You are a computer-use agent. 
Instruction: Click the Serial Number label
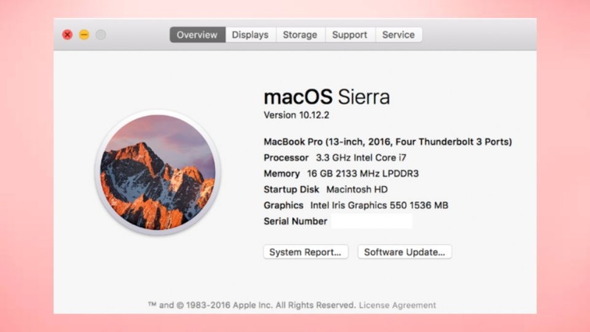[296, 221]
